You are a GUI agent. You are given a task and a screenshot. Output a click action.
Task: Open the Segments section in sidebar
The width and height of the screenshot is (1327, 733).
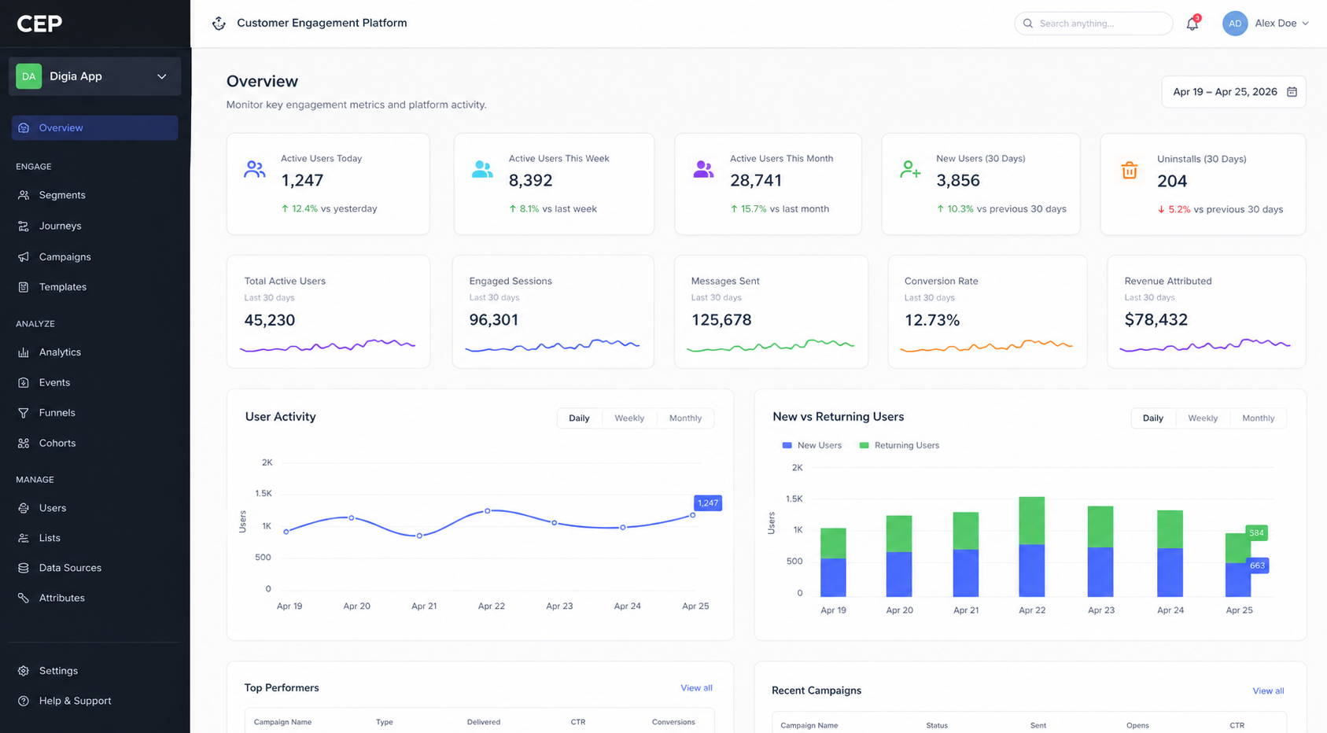pos(61,194)
